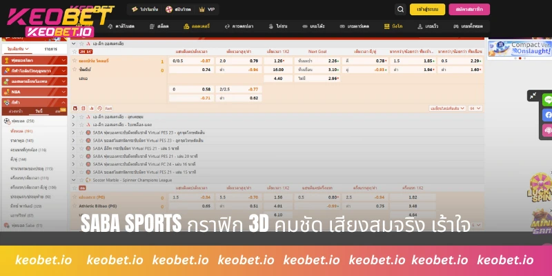Select the ราคาพูล (141) market filter
The width and height of the screenshot is (552, 276).
pyautogui.click(x=22, y=141)
